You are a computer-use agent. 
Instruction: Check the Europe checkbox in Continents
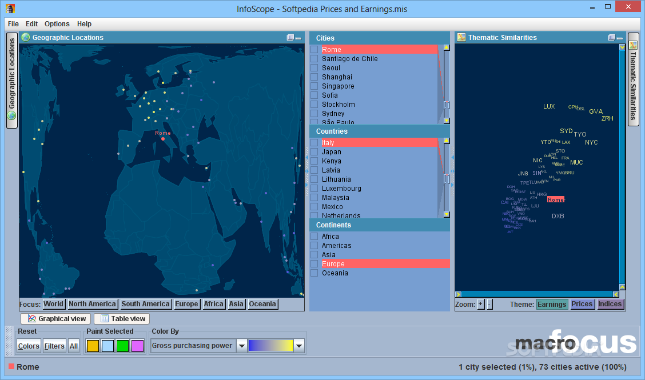tap(314, 263)
